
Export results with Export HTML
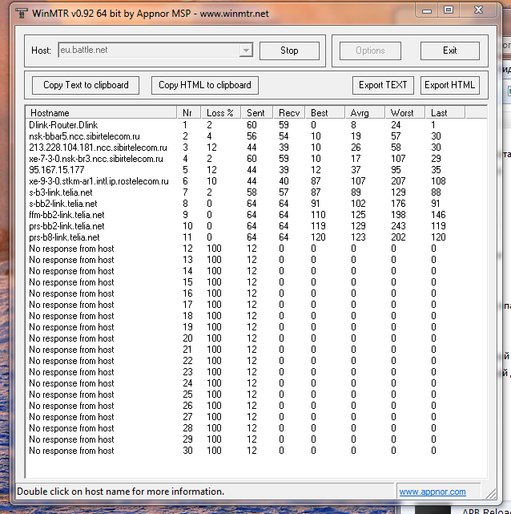(449, 85)
